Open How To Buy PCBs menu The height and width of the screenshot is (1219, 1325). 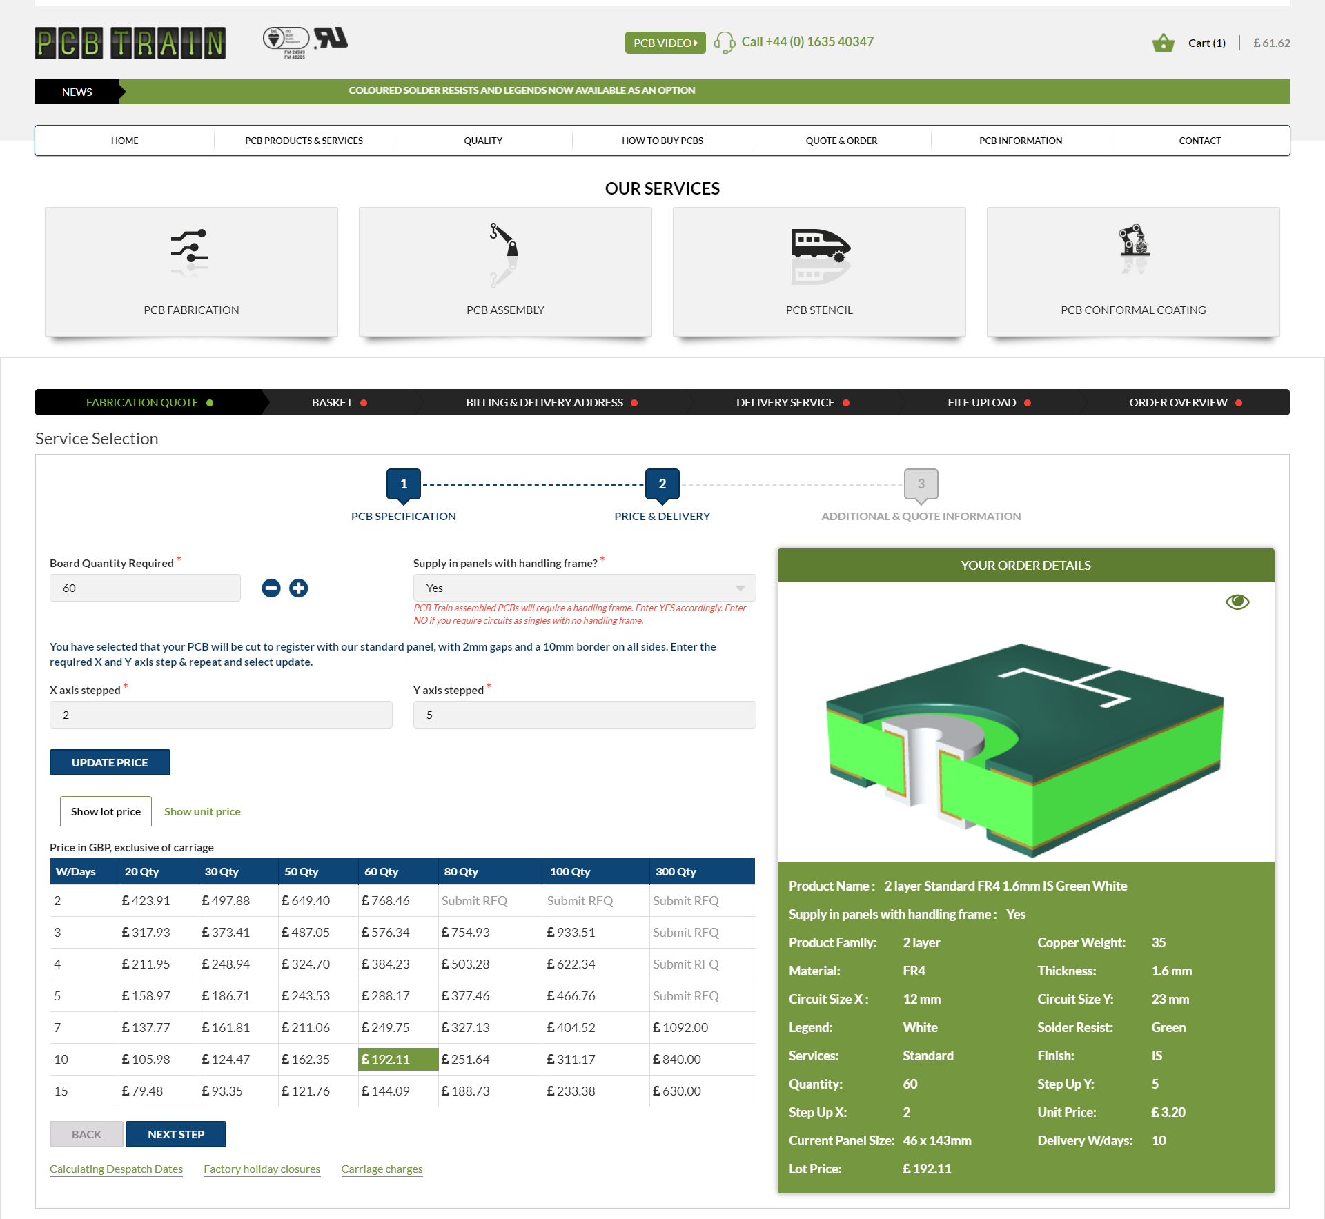coord(662,141)
